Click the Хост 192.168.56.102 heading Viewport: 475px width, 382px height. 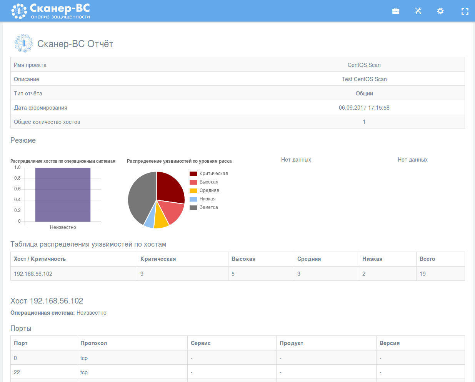click(x=47, y=301)
